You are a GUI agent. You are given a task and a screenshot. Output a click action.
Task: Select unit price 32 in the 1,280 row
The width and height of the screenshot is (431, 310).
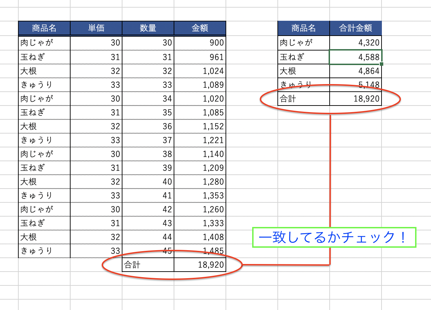click(96, 182)
